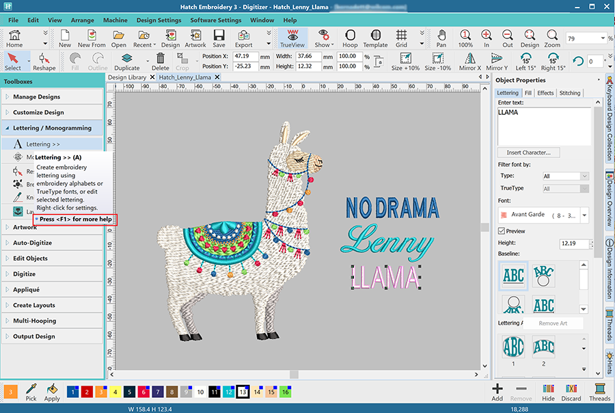615x413 pixels.
Task: Expand the Digitize toolbox
Action: 25,274
